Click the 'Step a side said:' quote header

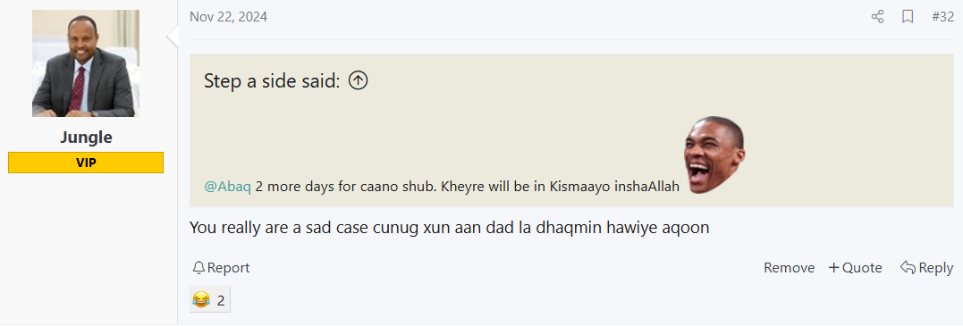272,80
